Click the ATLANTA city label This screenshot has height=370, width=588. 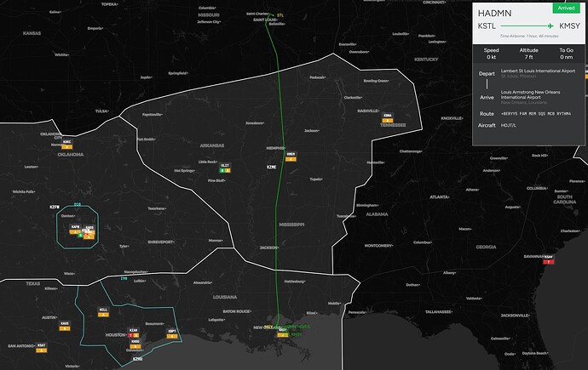[439, 196]
